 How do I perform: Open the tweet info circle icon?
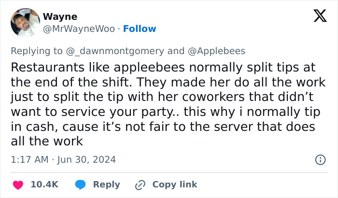(320, 159)
